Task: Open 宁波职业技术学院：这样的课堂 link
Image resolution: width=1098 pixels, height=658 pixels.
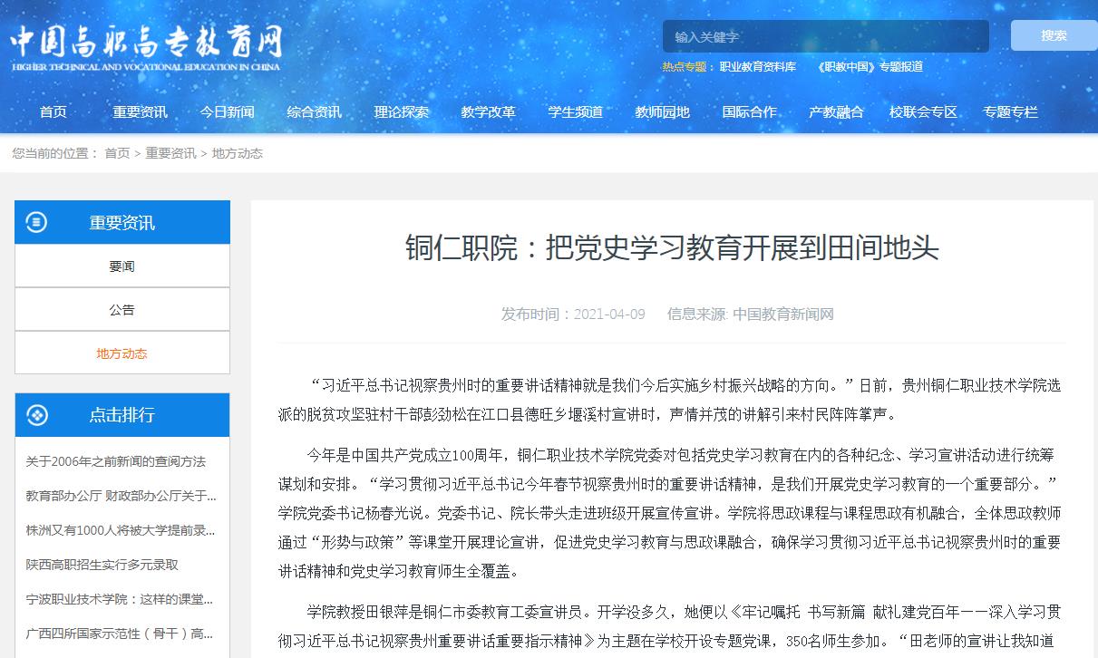Action: (x=121, y=598)
